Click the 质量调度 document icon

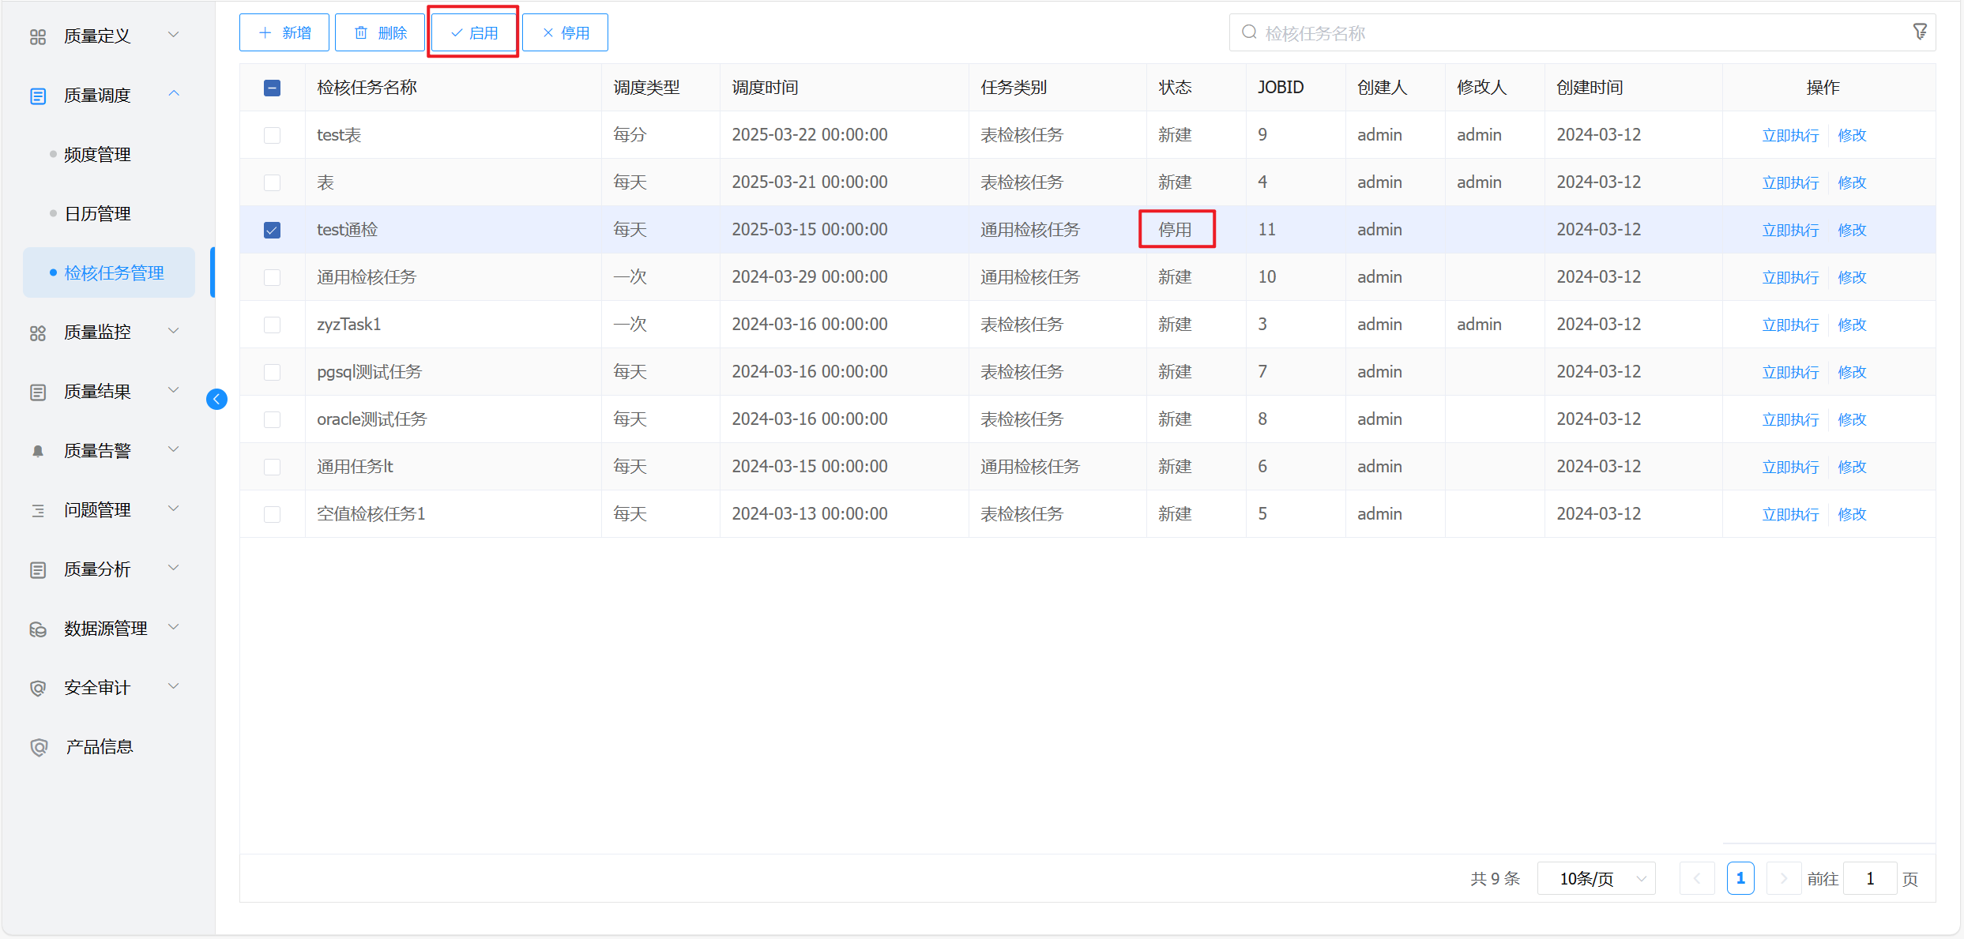[38, 96]
